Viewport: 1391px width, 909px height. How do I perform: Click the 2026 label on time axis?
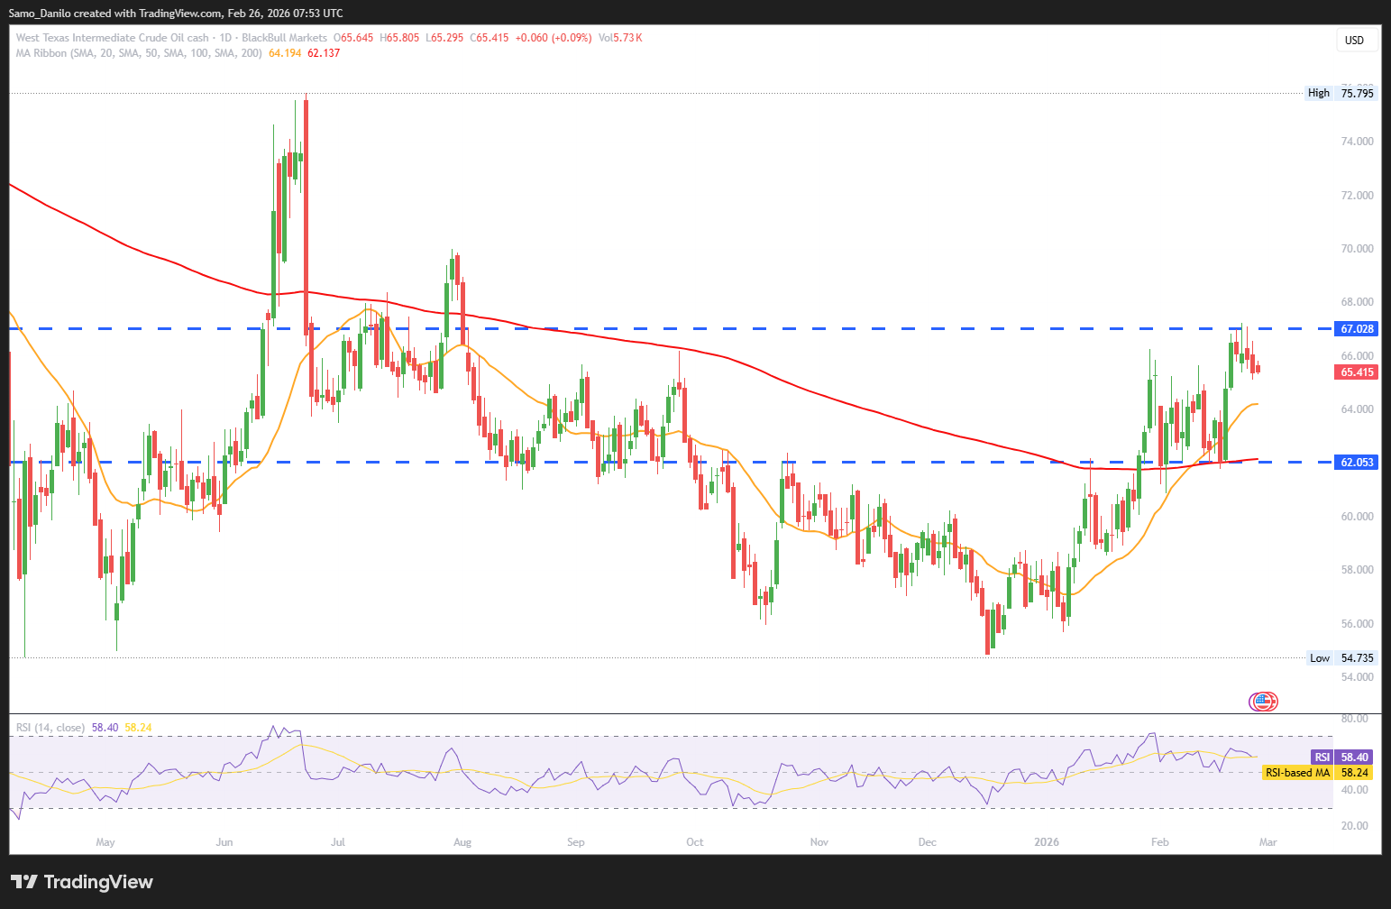pos(1047,842)
